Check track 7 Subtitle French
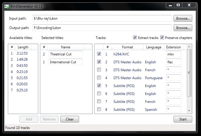The image size is (201, 136). (x=99, y=101)
